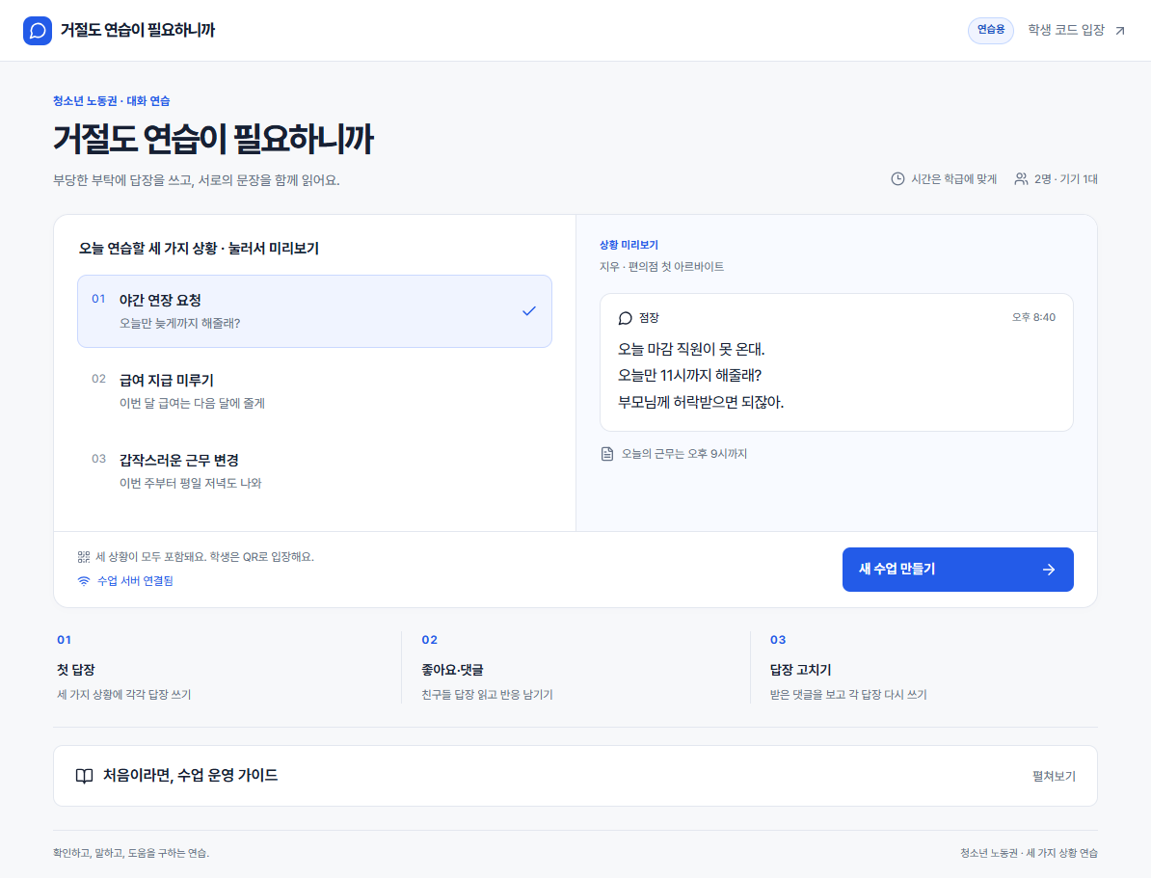The width and height of the screenshot is (1151, 878).
Task: Click 2명 · 기기 1대 text
Action: point(1066,179)
